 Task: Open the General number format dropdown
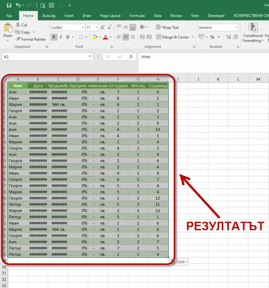(236, 27)
